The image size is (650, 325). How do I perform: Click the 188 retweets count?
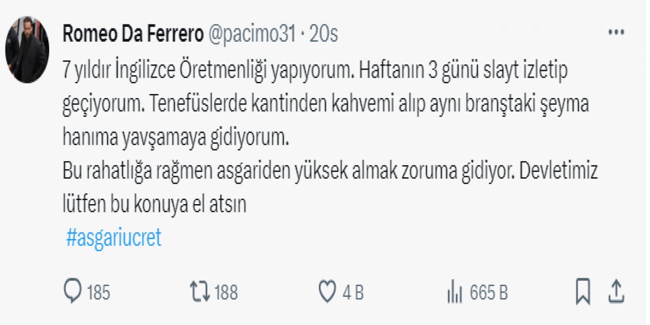pyautogui.click(x=226, y=293)
